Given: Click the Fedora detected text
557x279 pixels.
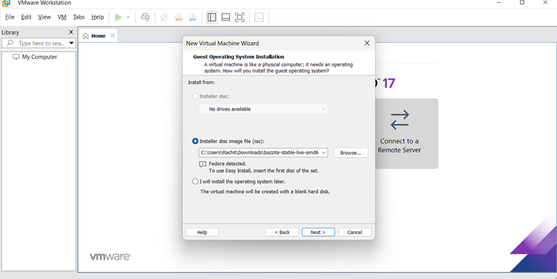Looking at the screenshot, I should coord(227,163).
